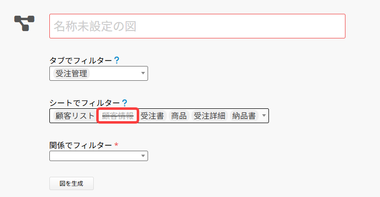
Task: Click the diagram icon beside the title
Action: coord(24,23)
